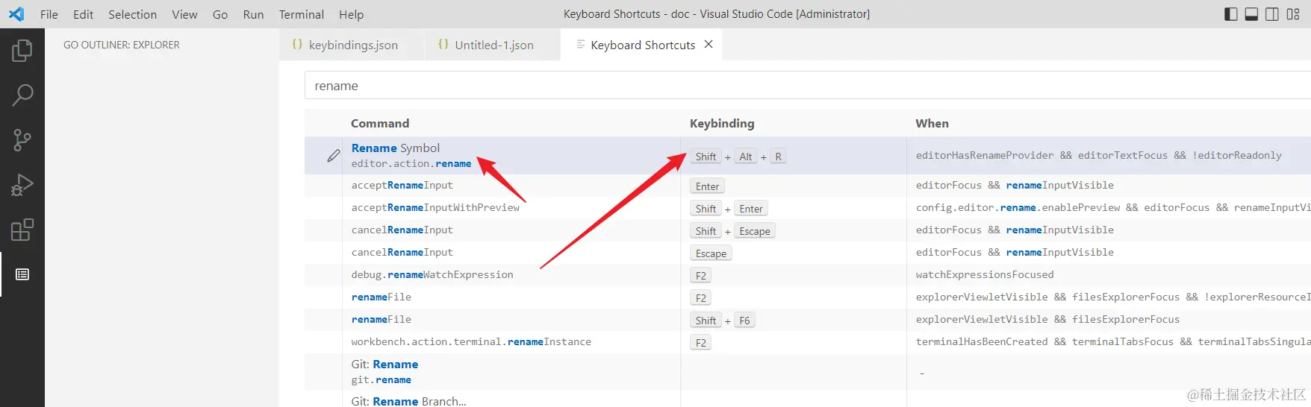
Task: Select the renameFile row bound to F2
Action: pyautogui.click(x=808, y=297)
